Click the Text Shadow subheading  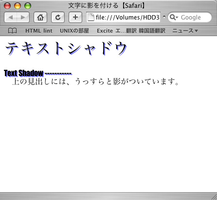click(x=24, y=73)
